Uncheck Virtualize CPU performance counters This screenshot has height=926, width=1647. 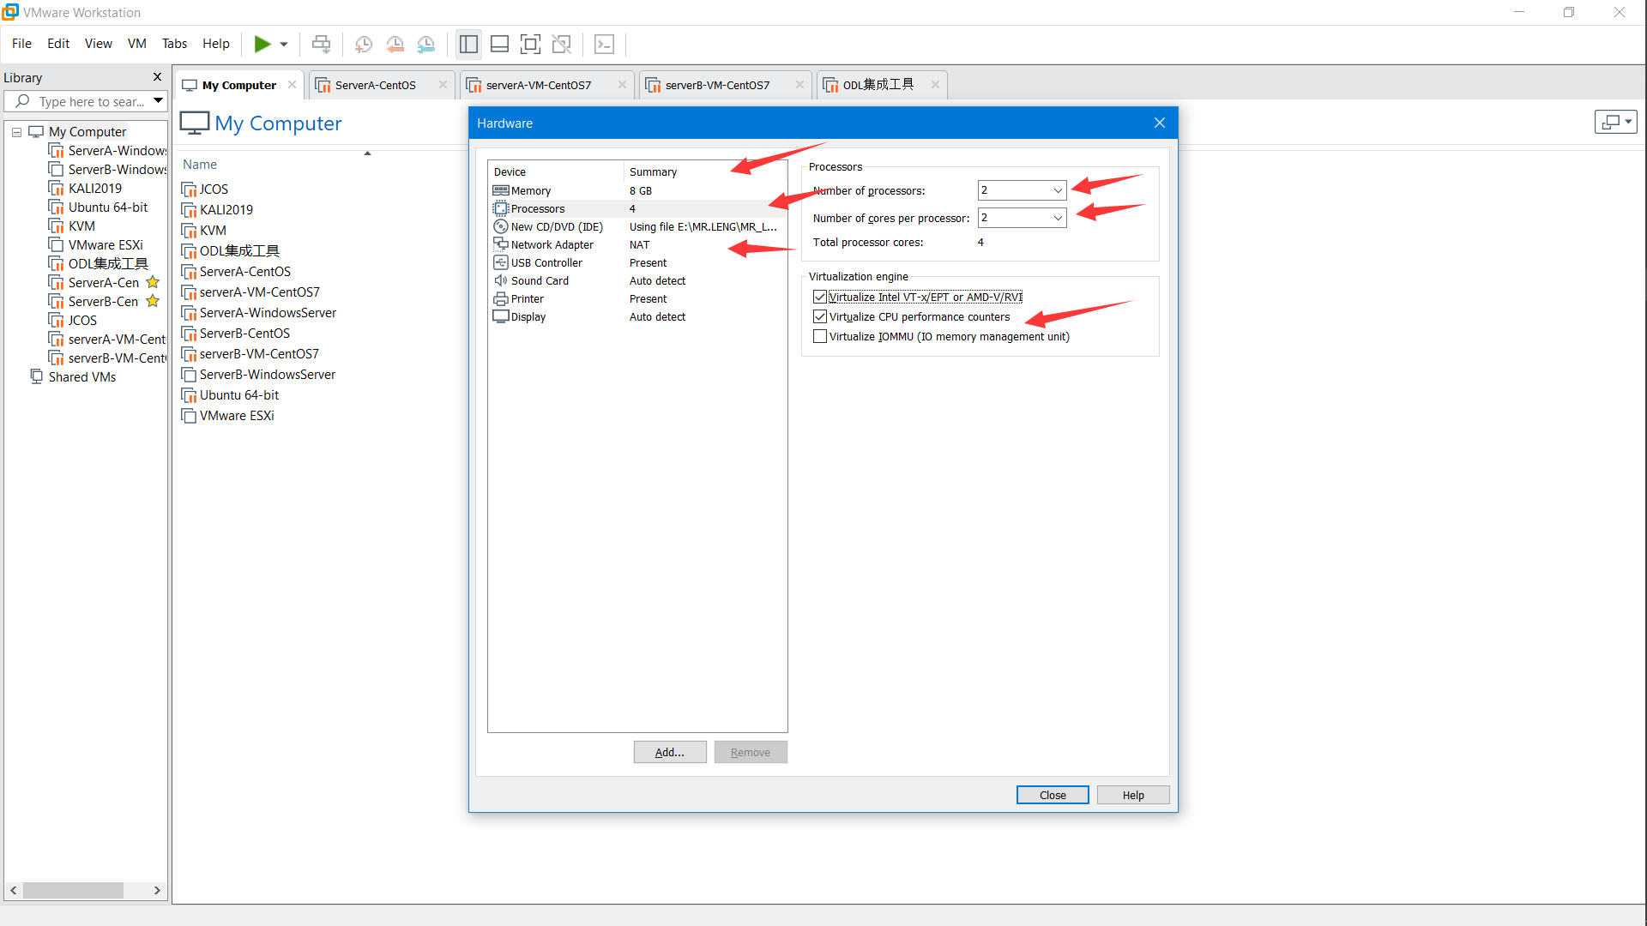point(820,316)
